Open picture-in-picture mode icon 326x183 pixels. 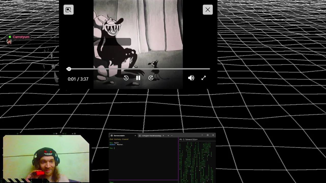click(x=69, y=10)
